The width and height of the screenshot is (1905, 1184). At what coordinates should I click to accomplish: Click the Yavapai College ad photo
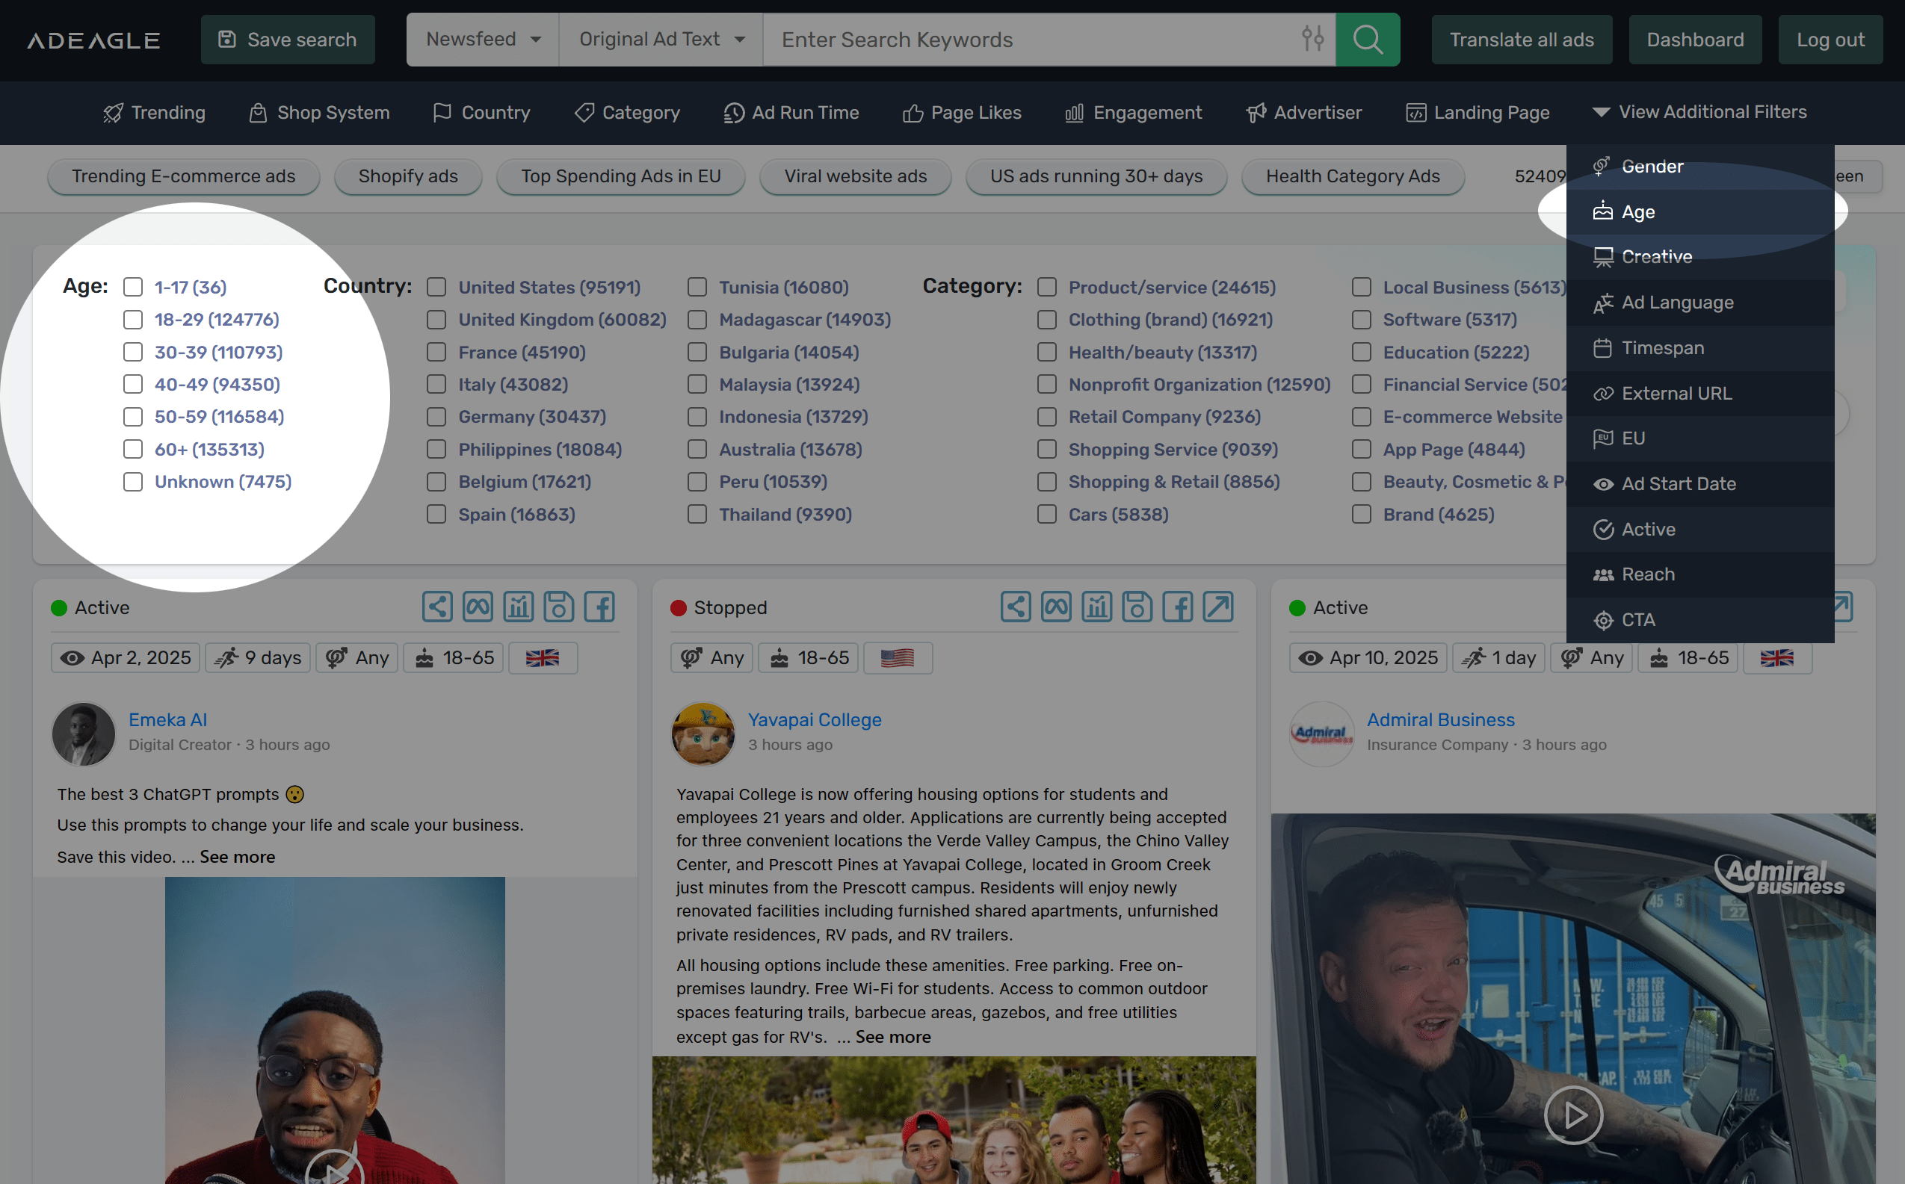point(954,1120)
